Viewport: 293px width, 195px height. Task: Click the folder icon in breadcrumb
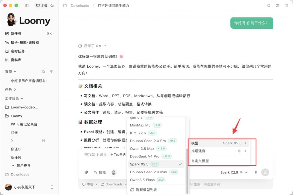65,6
